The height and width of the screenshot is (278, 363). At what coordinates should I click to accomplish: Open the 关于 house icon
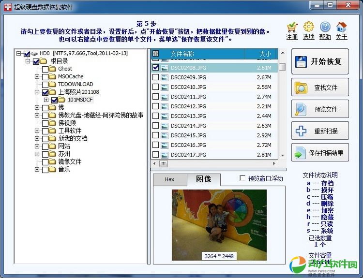[x=341, y=27]
